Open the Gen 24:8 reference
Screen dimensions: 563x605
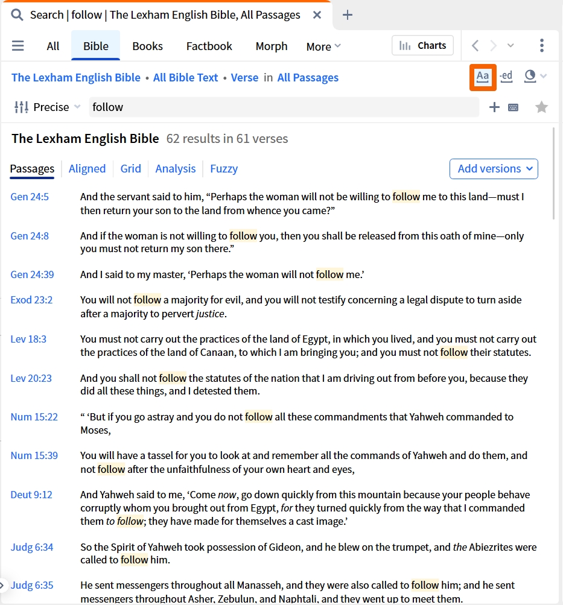click(x=30, y=236)
